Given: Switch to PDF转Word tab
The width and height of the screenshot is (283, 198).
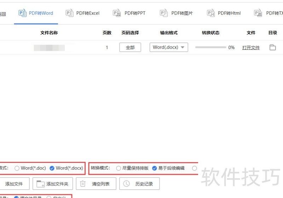Looking at the screenshot, I should (x=36, y=13).
